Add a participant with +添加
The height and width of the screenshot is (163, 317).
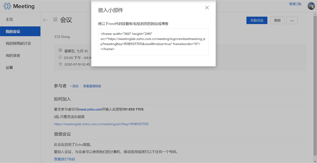tap(74, 86)
